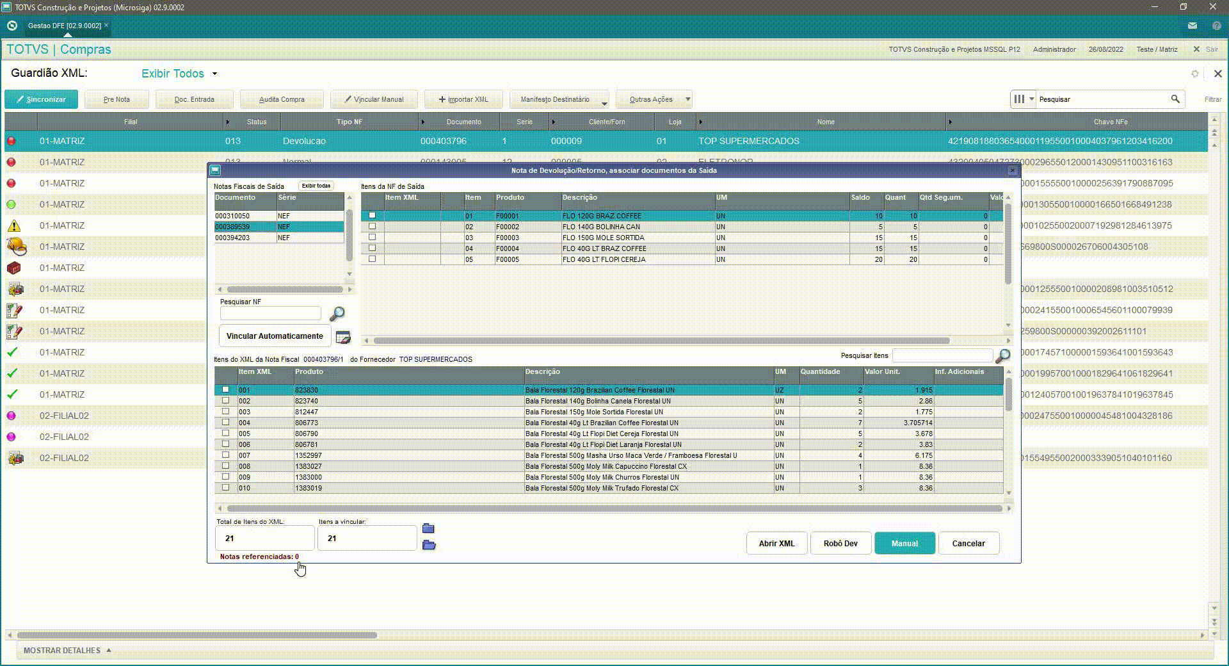
Task: Click the horizontal scrollbar under NF de Saída items
Action: [x=662, y=341]
